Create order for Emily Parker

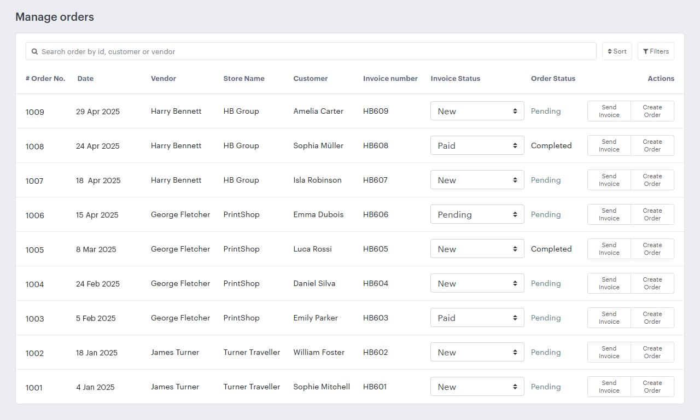coord(652,318)
